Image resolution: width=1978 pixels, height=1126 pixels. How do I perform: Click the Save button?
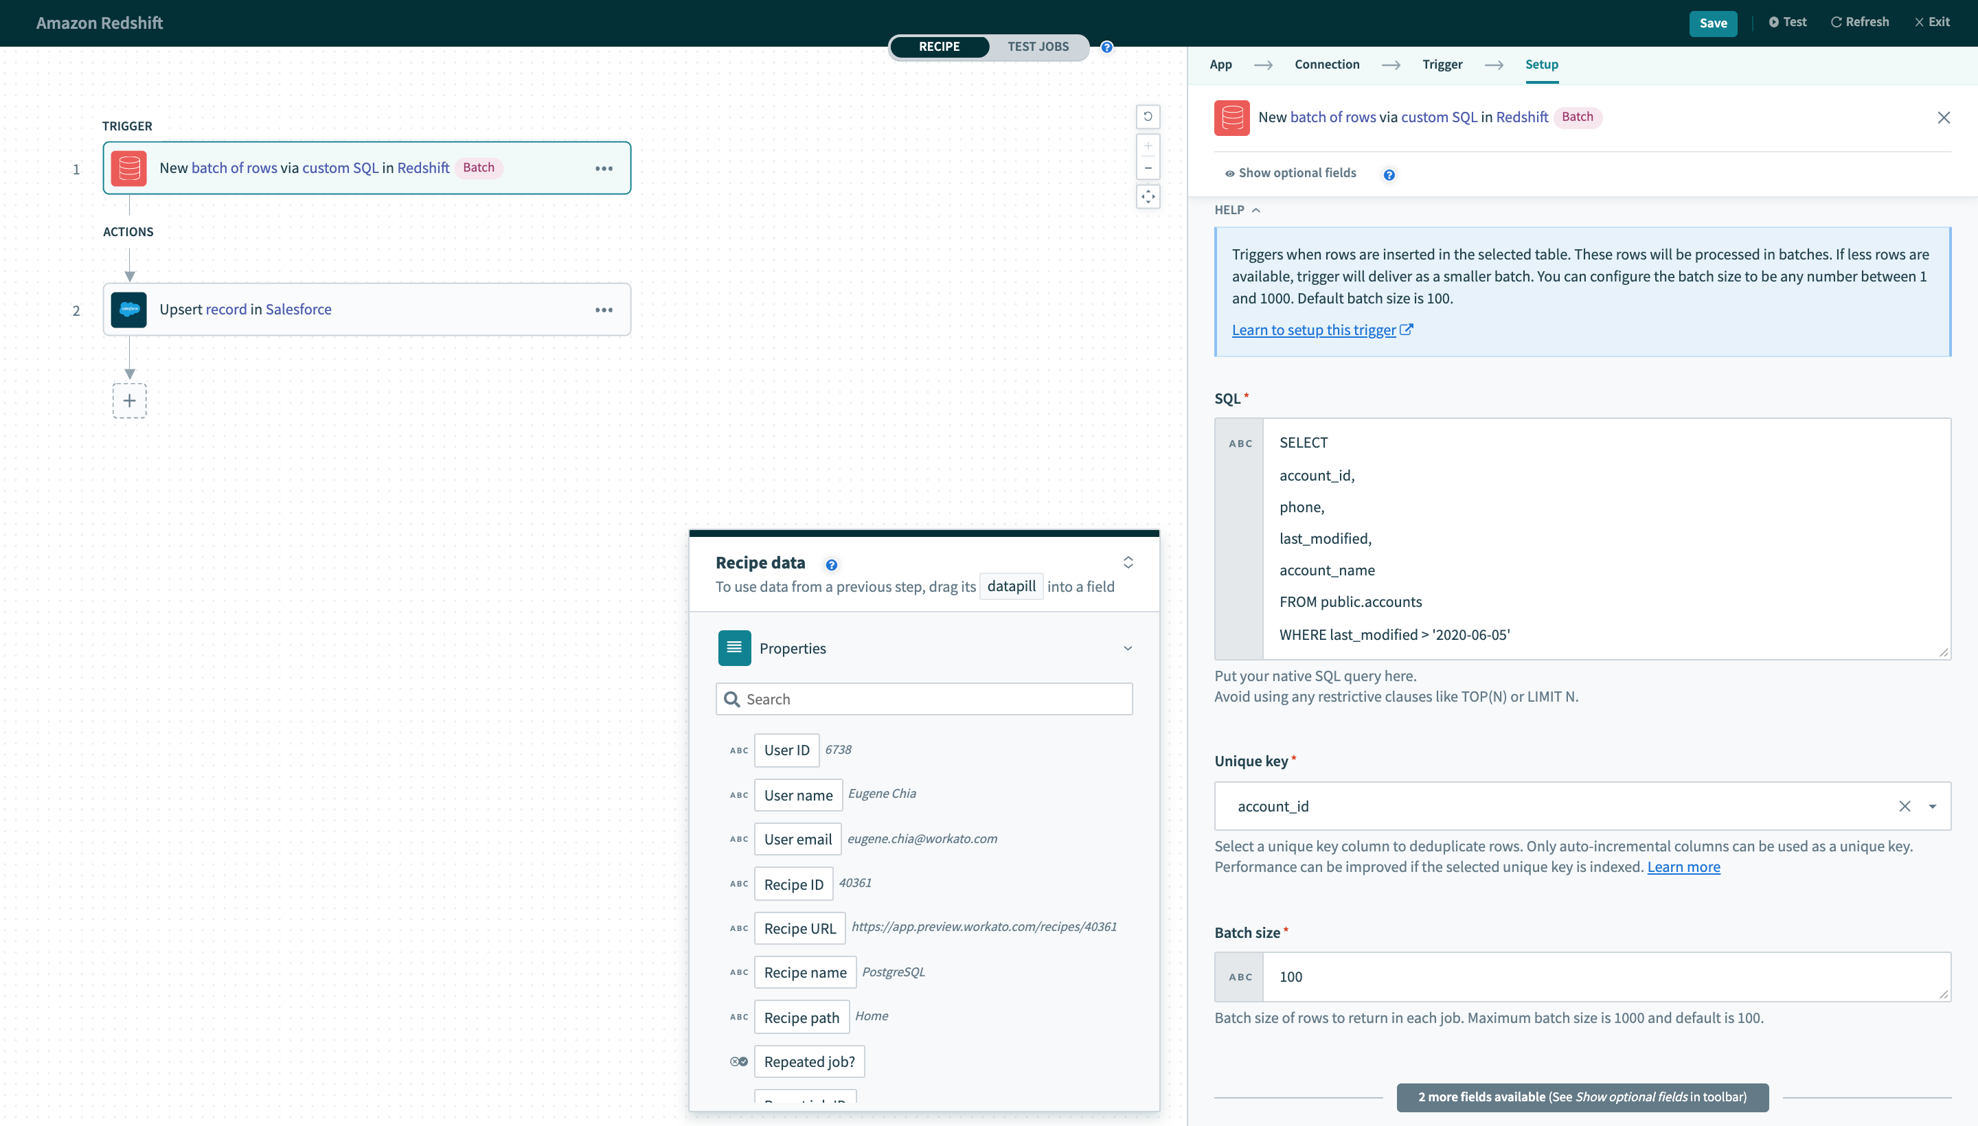pos(1713,23)
